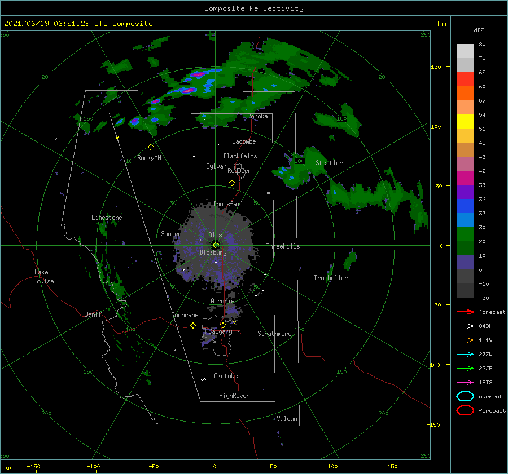508x474 pixels.
Task: Select the magenta 18TS arrow legend icon
Action: coord(465,383)
